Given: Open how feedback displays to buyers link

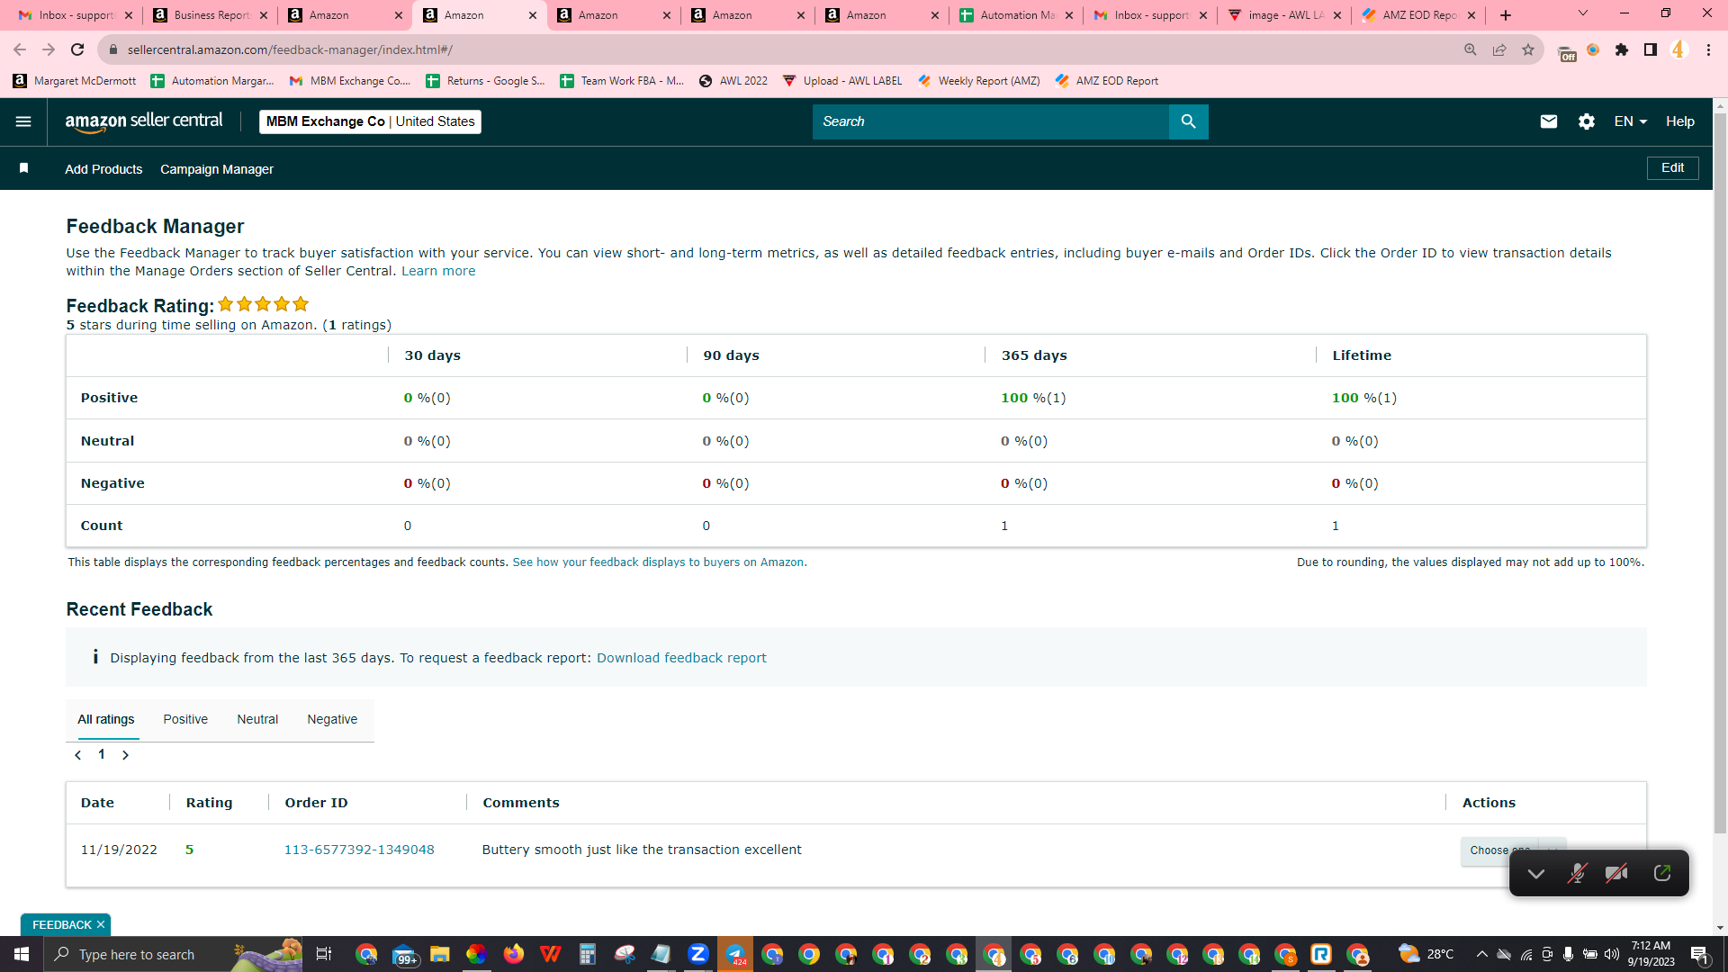Looking at the screenshot, I should tap(658, 562).
